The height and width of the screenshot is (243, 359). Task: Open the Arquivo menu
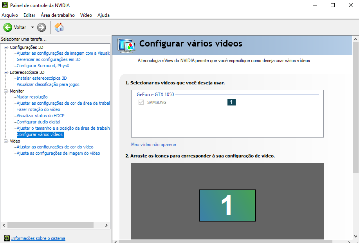coord(10,15)
